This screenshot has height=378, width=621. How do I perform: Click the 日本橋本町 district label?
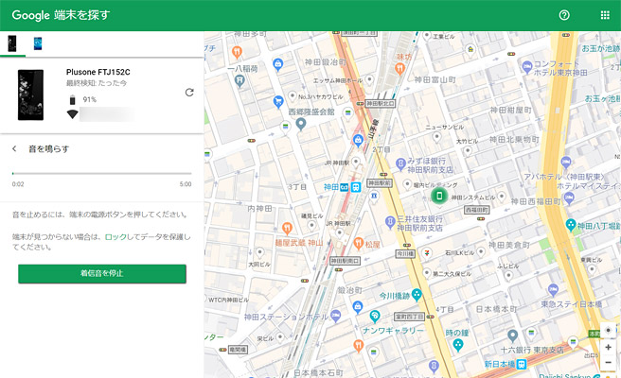496,309
